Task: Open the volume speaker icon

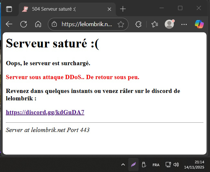Action: [x=176, y=165]
